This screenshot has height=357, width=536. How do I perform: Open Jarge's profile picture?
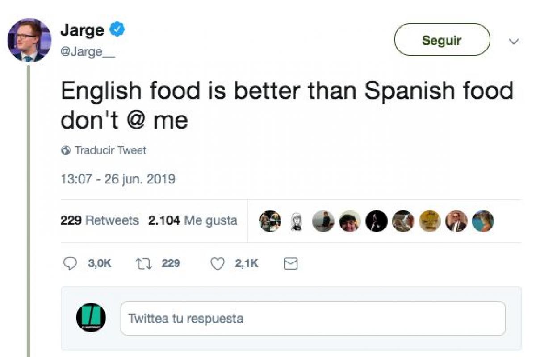(x=29, y=40)
